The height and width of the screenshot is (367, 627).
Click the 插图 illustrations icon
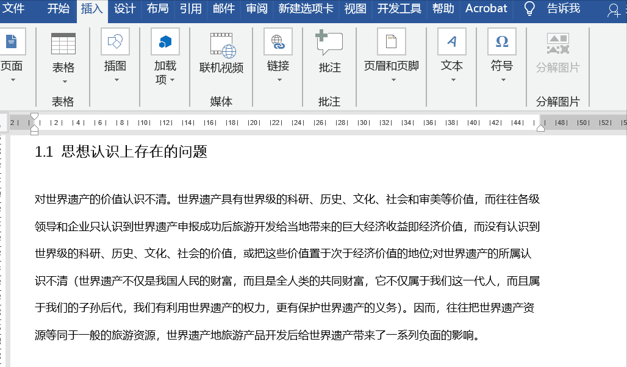coord(115,41)
